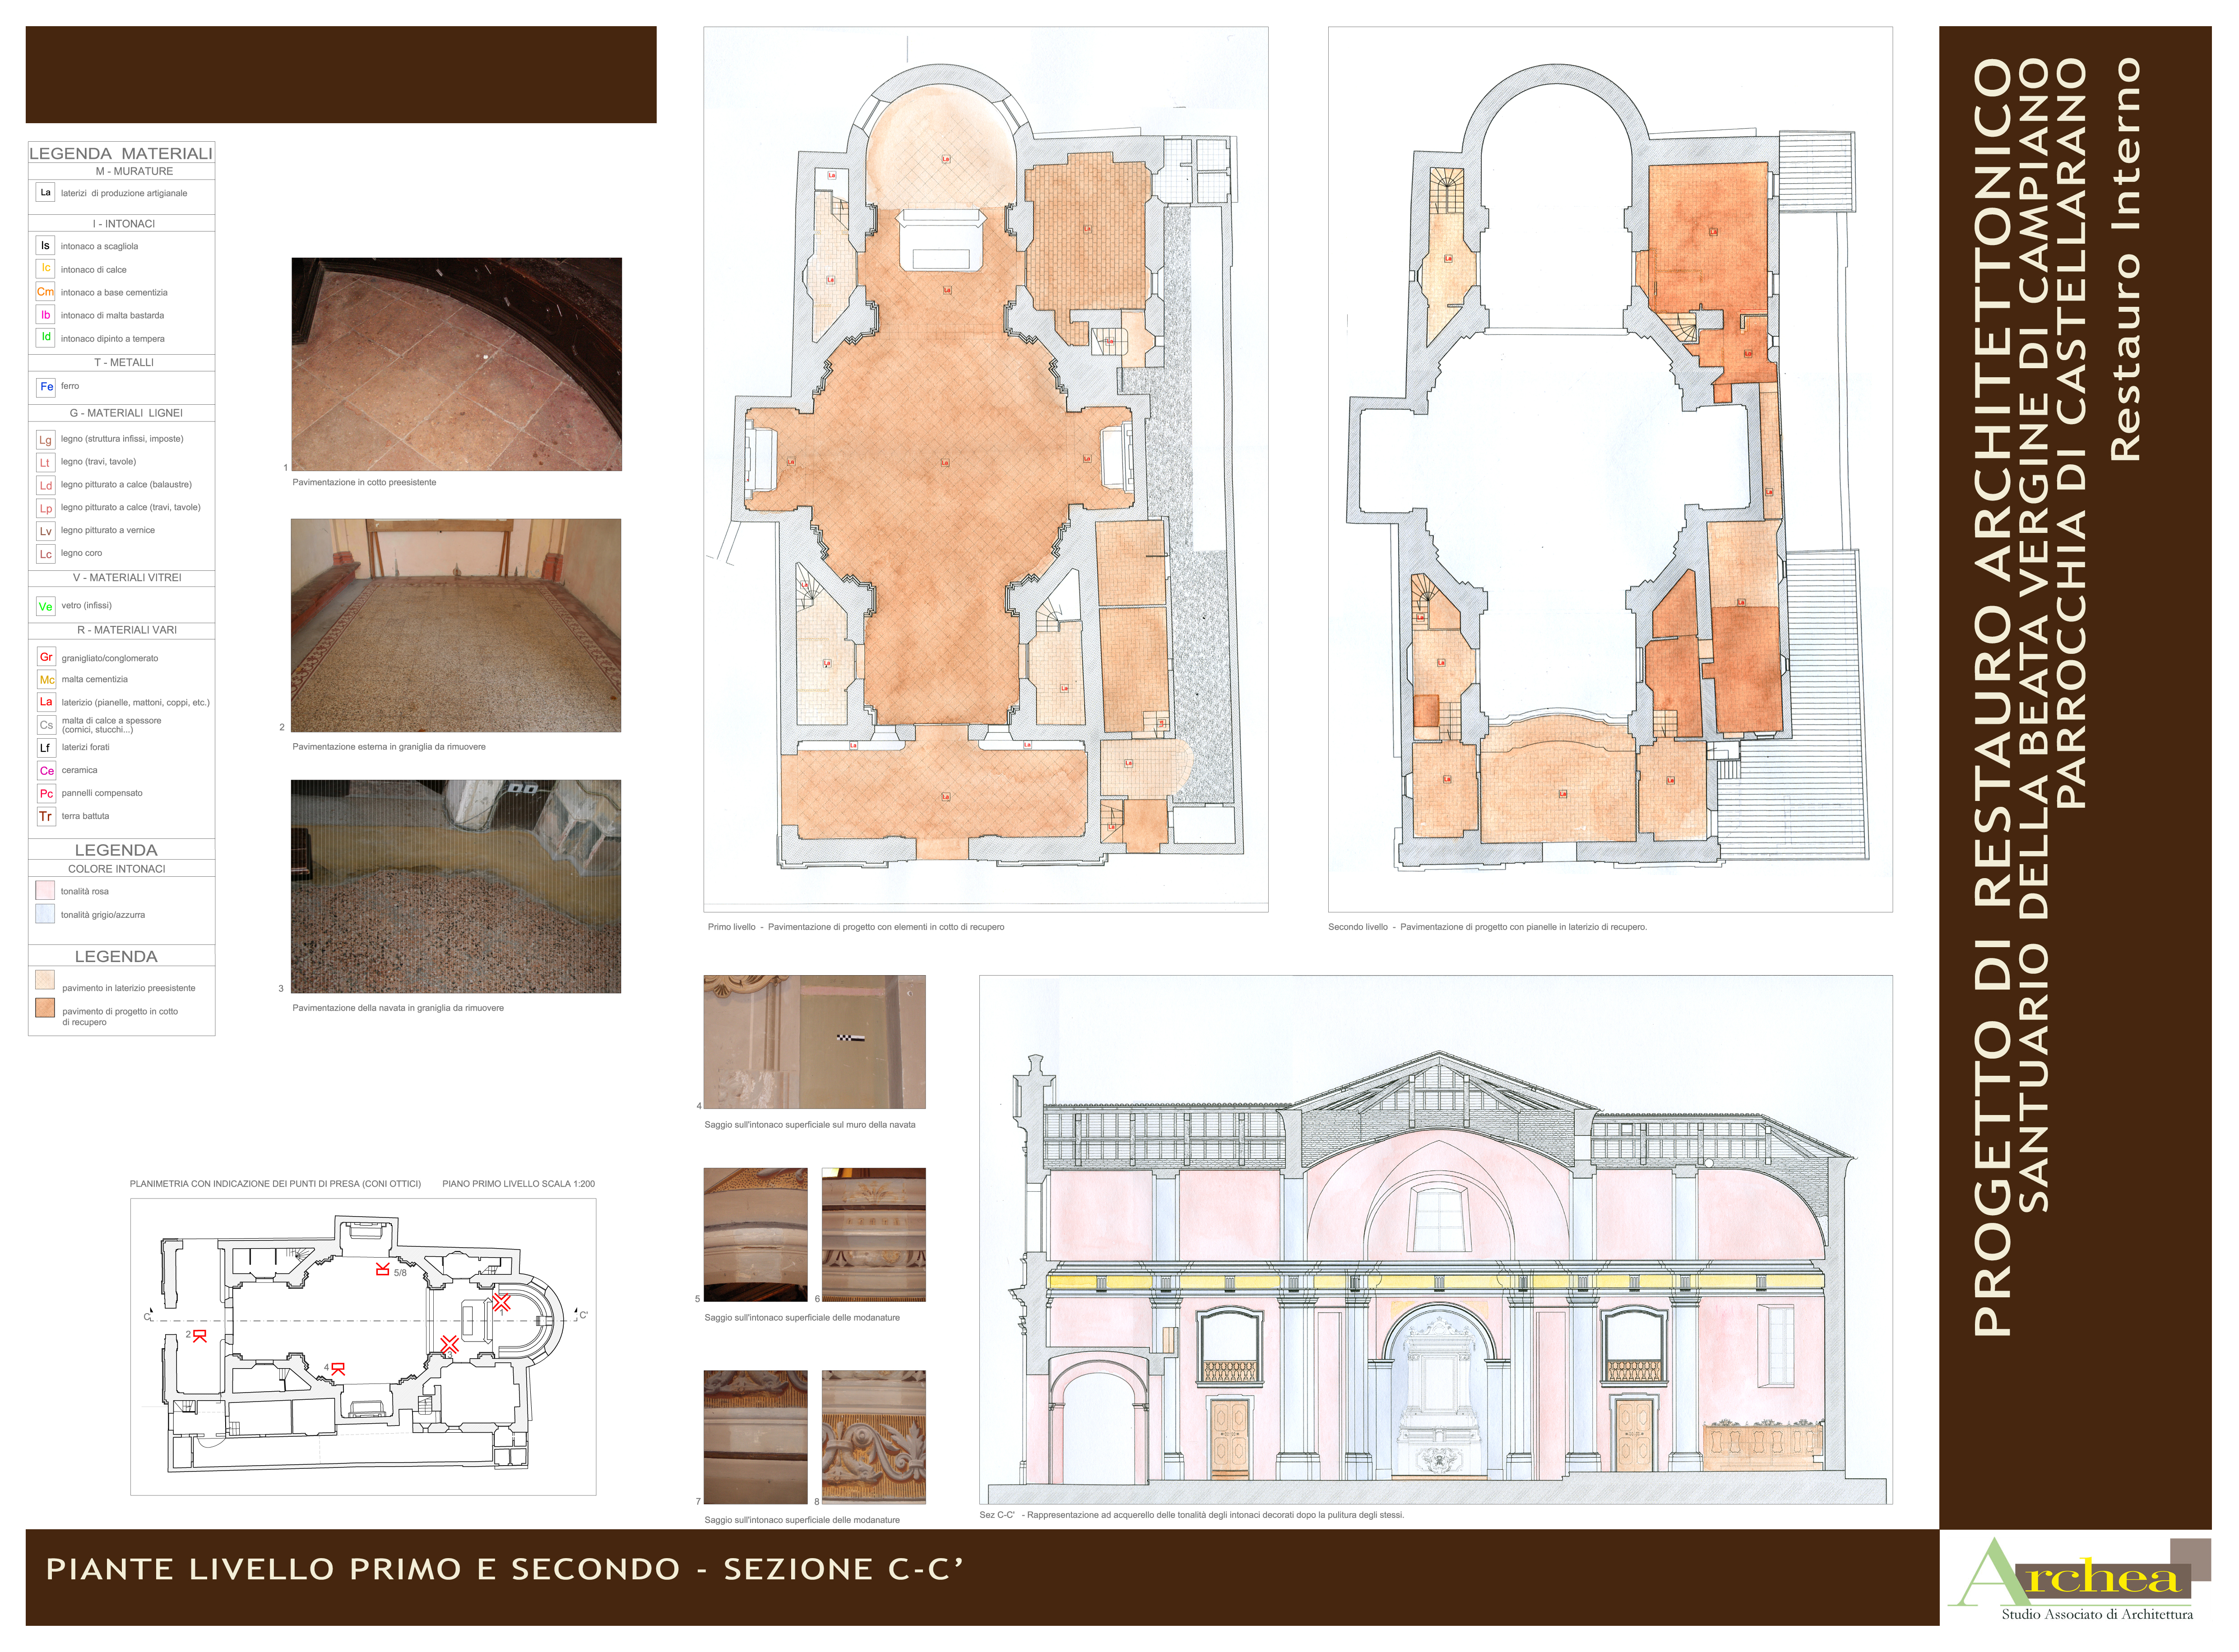Click the 'Fe' ferro legend symbol
The image size is (2239, 1652).
46,387
